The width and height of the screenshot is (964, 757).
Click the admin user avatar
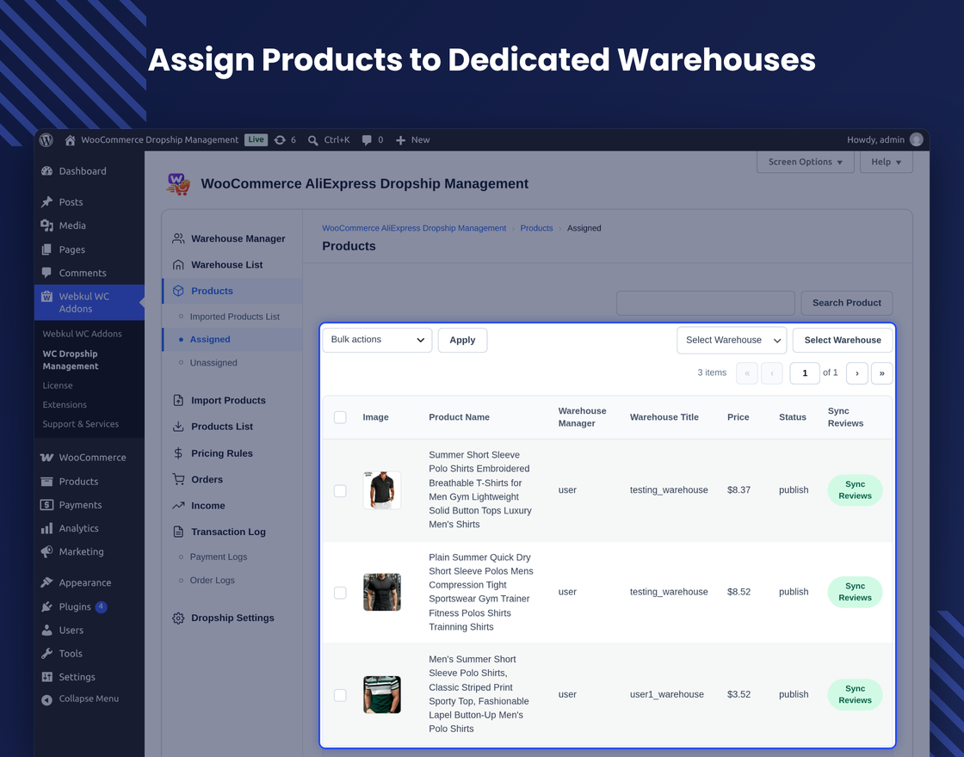[x=916, y=139]
